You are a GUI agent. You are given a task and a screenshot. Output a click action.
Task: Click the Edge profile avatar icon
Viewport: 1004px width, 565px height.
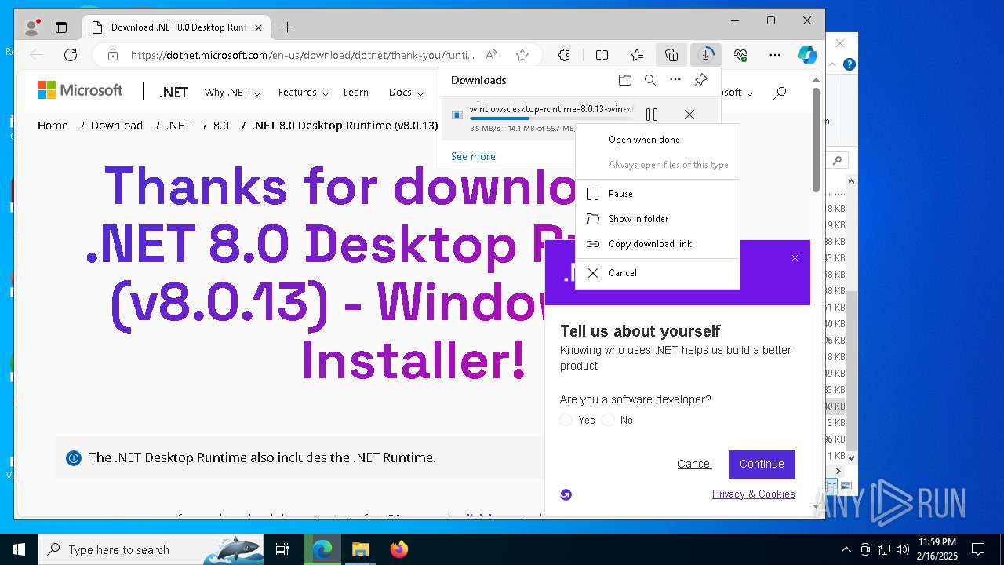tap(32, 27)
